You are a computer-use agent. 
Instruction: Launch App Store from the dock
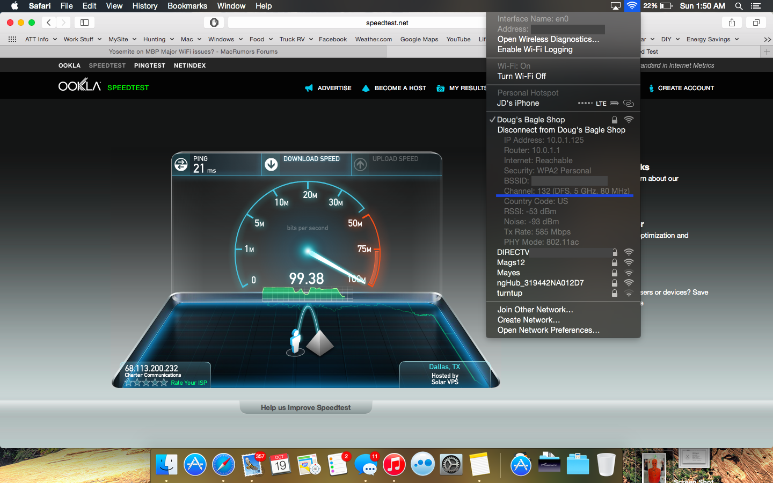coord(195,464)
